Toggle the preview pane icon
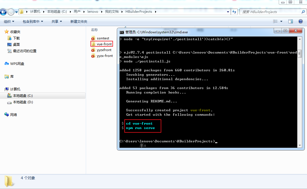The width and height of the screenshot is (307, 189). pyautogui.click(x=290, y=21)
